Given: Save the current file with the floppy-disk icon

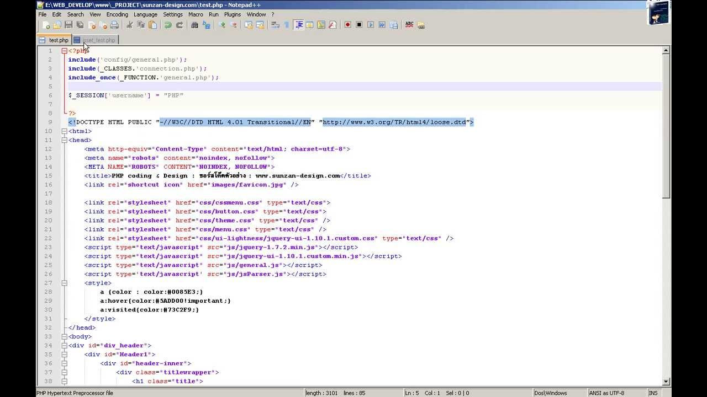Looking at the screenshot, I should 68,25.
